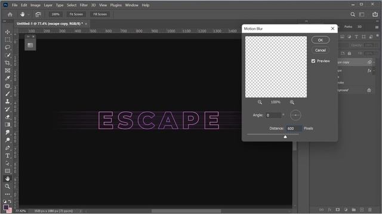Zoom in the Motion Blur preview
This screenshot has height=214, width=382.
[292, 102]
